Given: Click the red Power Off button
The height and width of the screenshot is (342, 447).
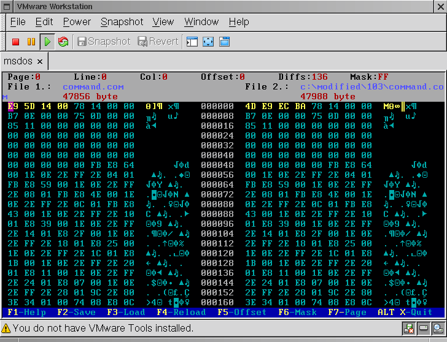Looking at the screenshot, I should click(16, 42).
